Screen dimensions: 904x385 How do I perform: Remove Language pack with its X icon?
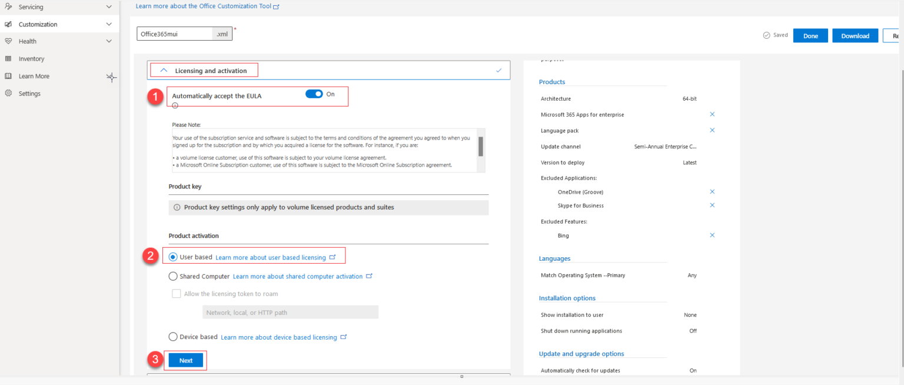click(712, 130)
